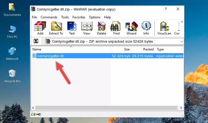
Task: Click the comlyricgetter.dll file icon
Action: click(34, 56)
